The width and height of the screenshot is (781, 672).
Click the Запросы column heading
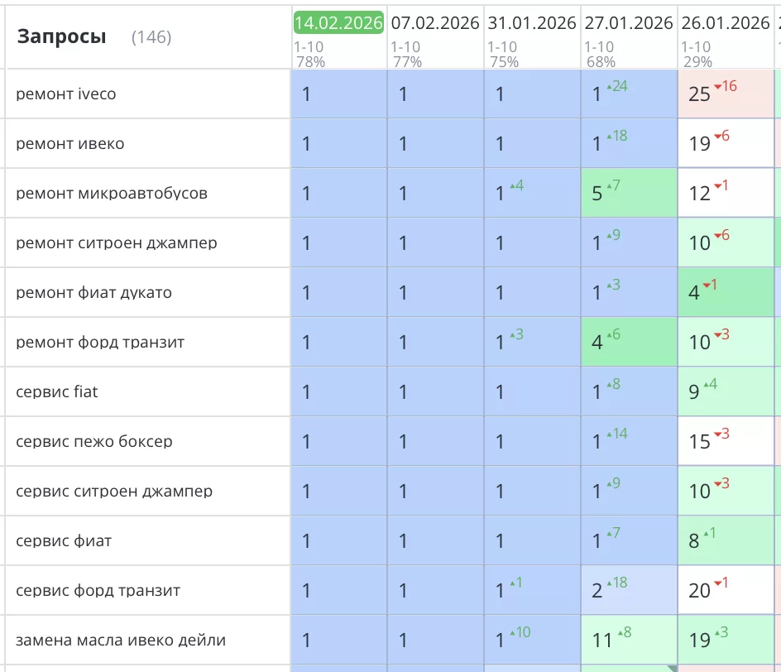(62, 37)
